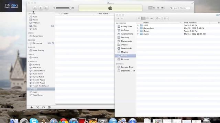Image resolution: width=220 pixels, height=123 pixels.
Task: Select the iOk.com.ua device
Action: tap(37, 43)
